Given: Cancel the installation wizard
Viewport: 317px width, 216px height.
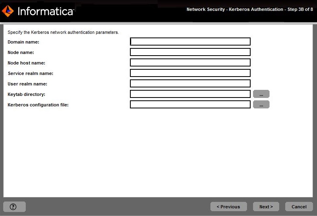Looking at the screenshot, I should coord(299,207).
